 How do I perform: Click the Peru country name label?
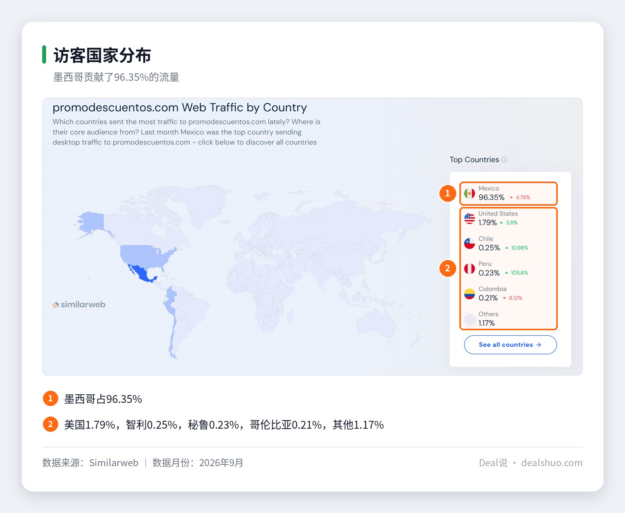point(485,264)
